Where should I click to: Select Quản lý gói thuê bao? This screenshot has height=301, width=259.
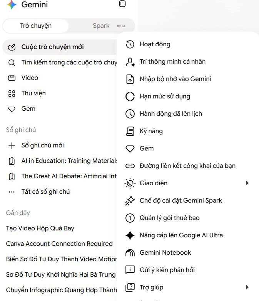click(x=187, y=218)
